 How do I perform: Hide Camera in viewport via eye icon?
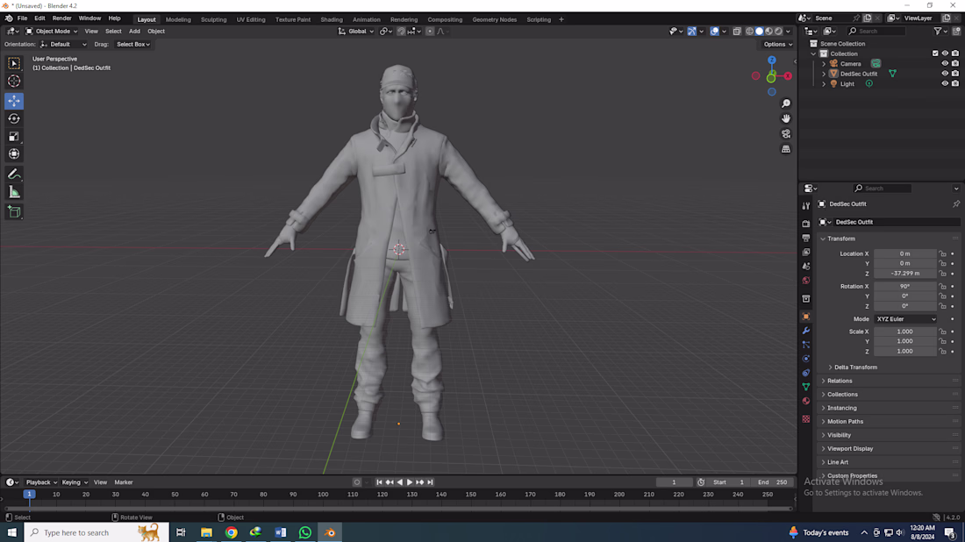[x=945, y=63]
